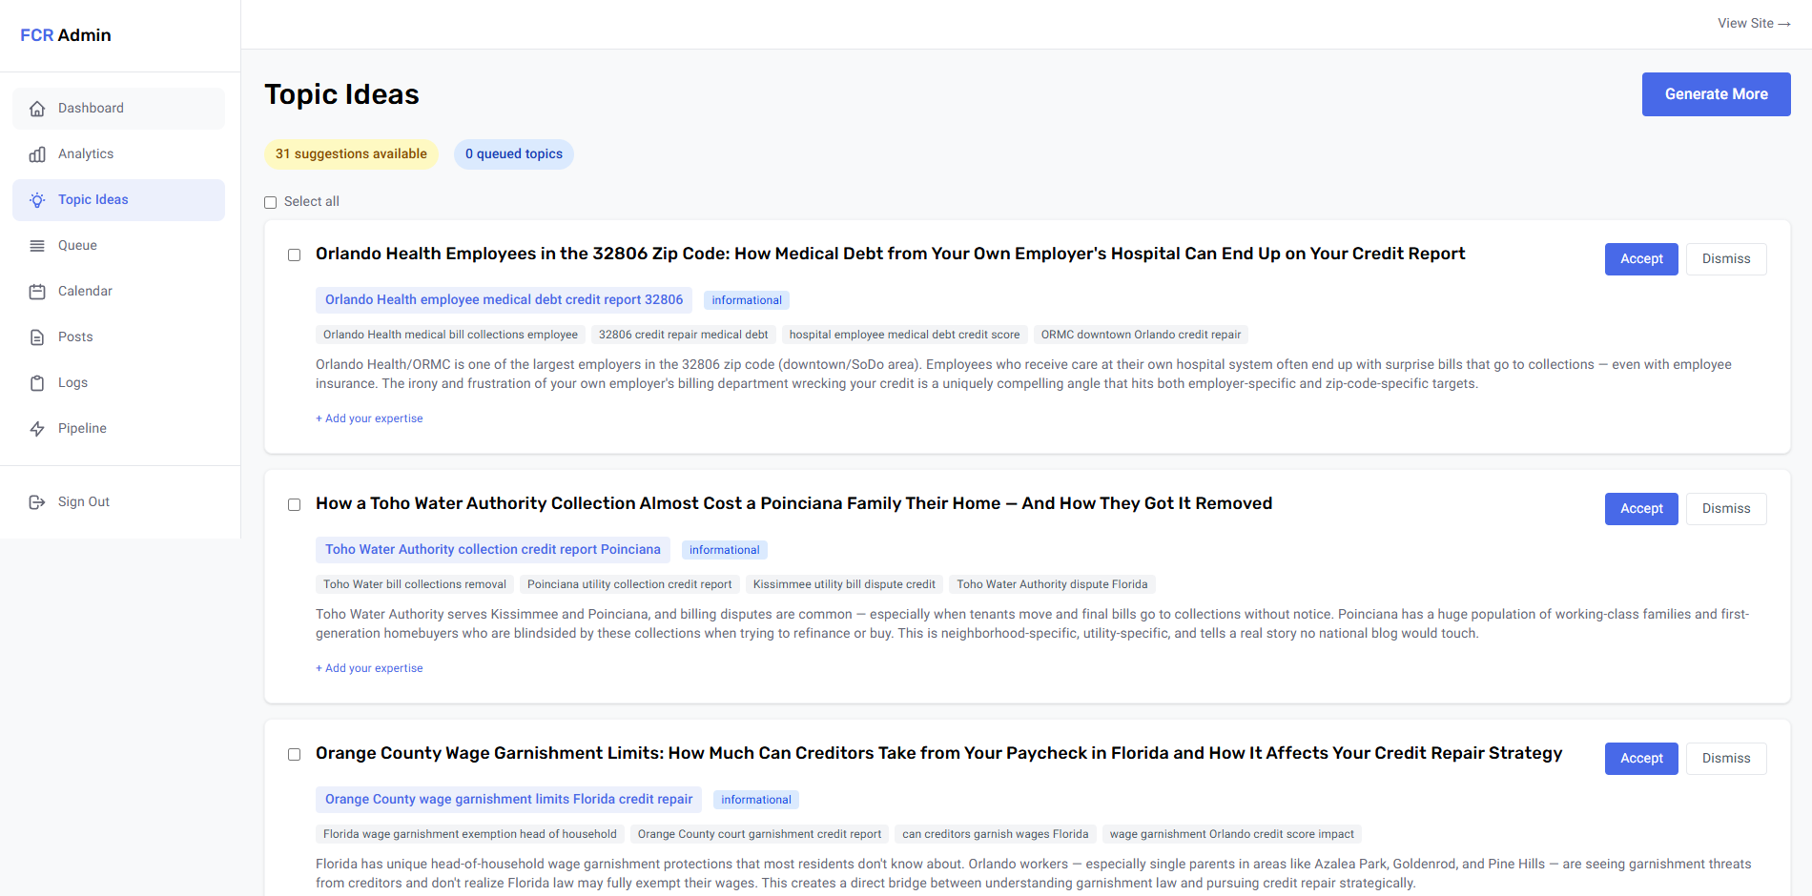Add your expertise to Orlando Health topic
The width and height of the screenshot is (1812, 896).
(369, 418)
